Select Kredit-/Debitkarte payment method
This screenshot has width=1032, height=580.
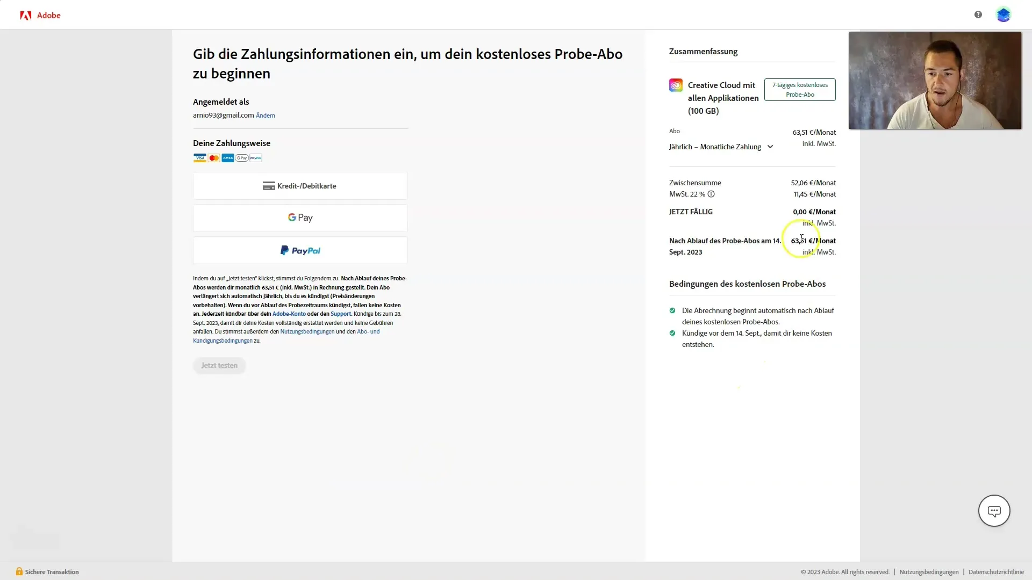click(x=300, y=186)
